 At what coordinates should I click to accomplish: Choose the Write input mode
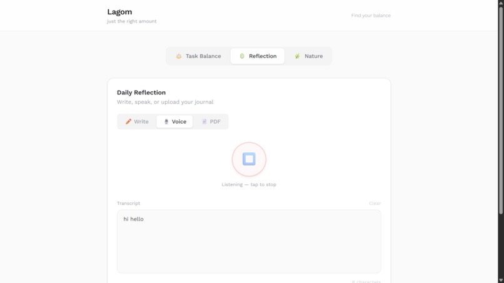pyautogui.click(x=137, y=122)
